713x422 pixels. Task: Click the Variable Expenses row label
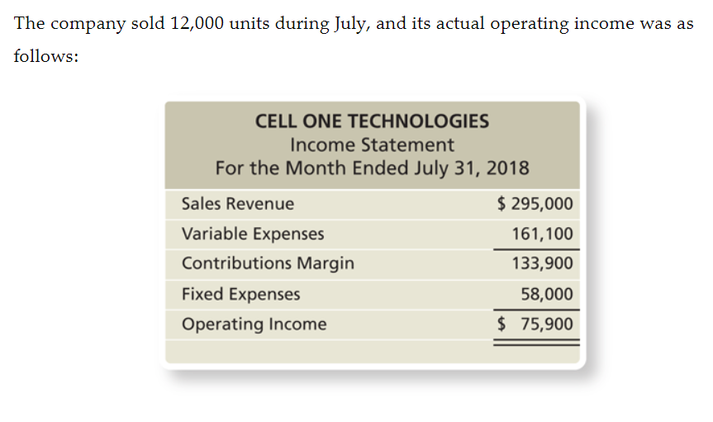click(x=253, y=234)
